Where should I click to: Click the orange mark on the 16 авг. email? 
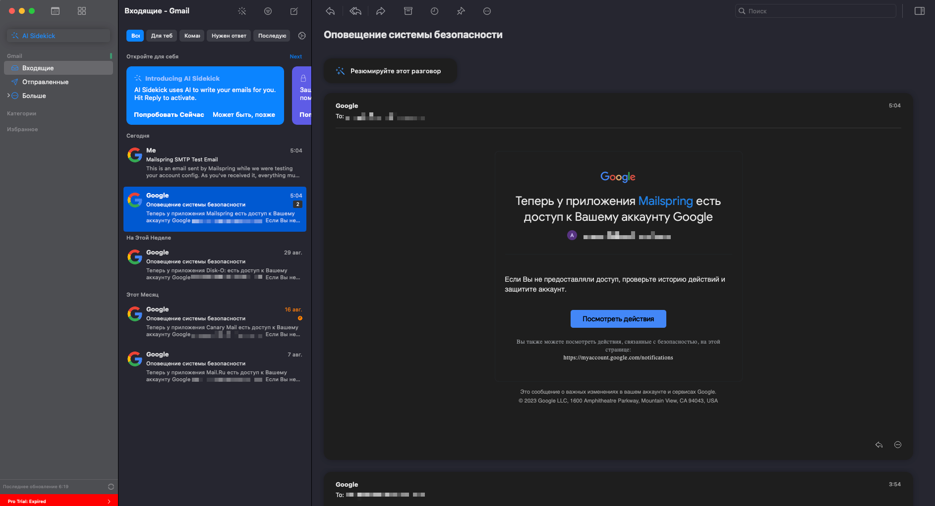coord(300,318)
